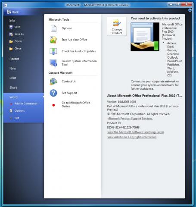Image resolution: width=196 pixels, height=207 pixels.
Task: Open the Recent tab
Action: click(x=14, y=59)
